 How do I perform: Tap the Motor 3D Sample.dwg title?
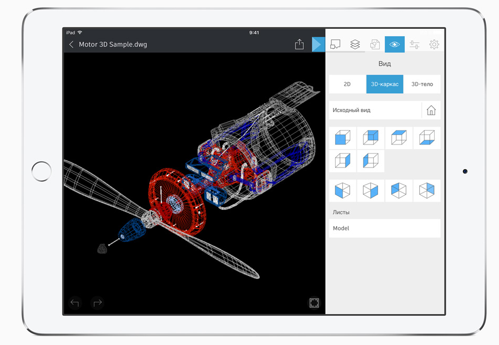point(113,44)
